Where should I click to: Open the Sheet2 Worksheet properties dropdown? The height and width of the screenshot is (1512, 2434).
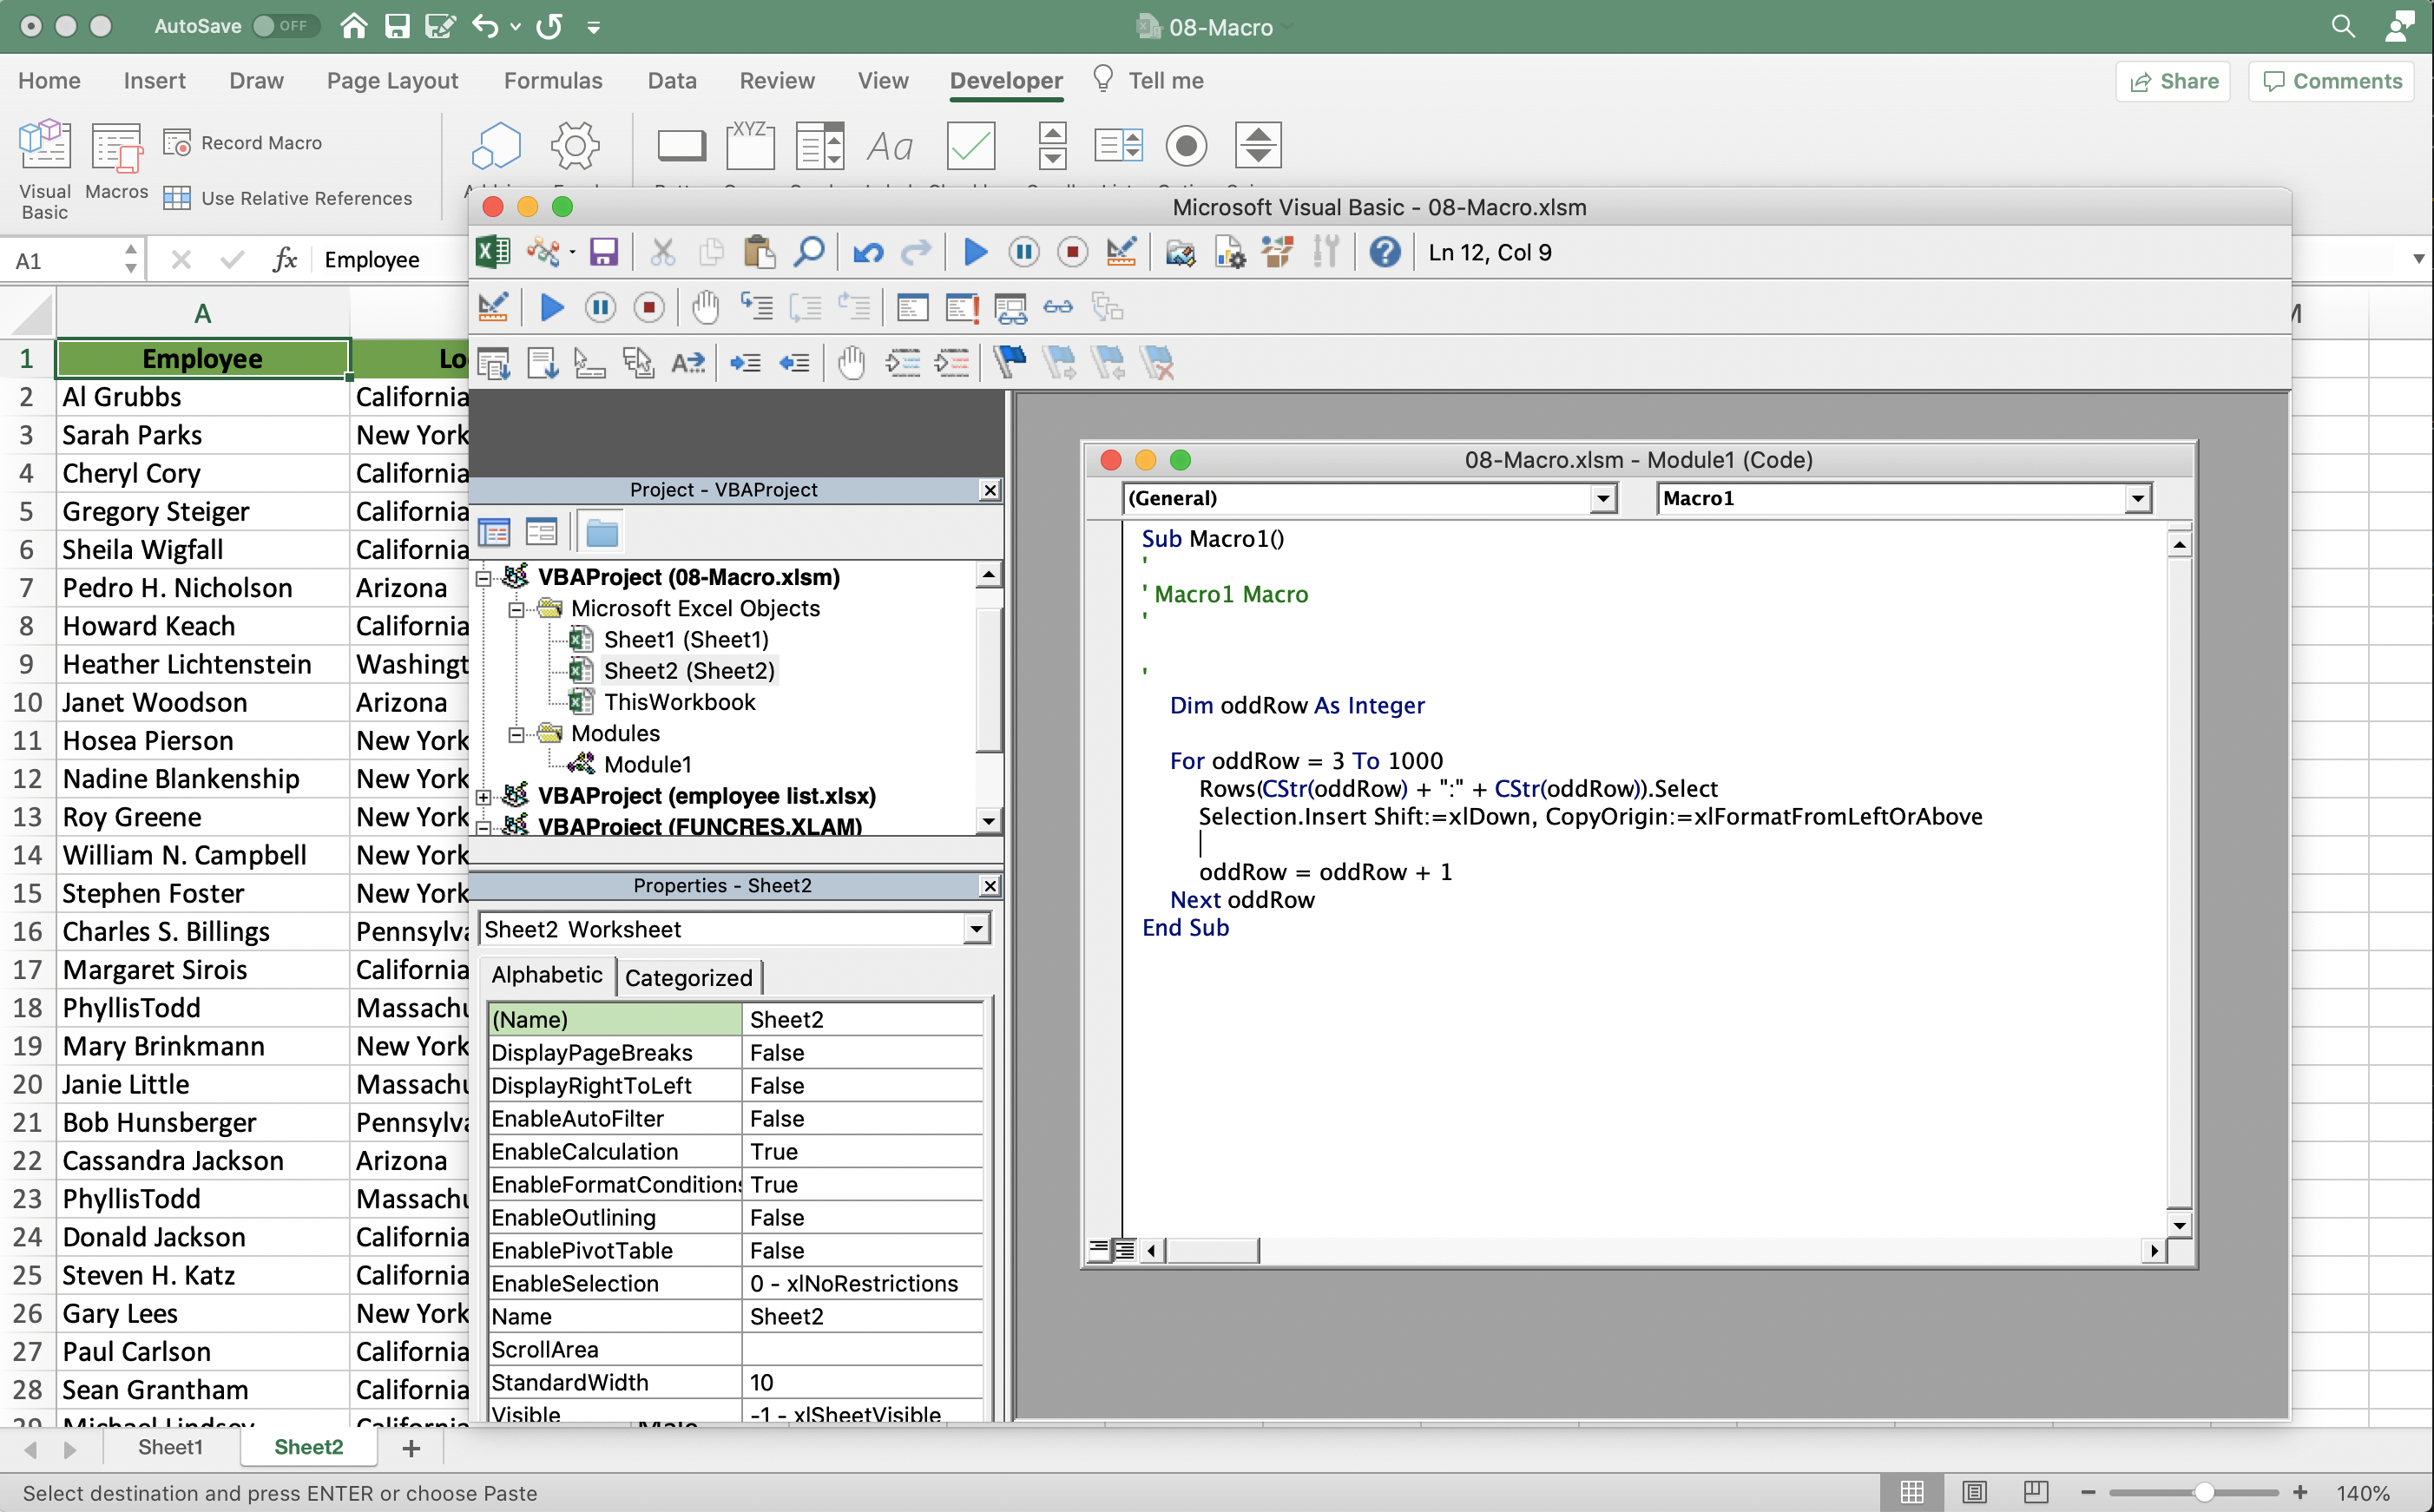point(976,930)
